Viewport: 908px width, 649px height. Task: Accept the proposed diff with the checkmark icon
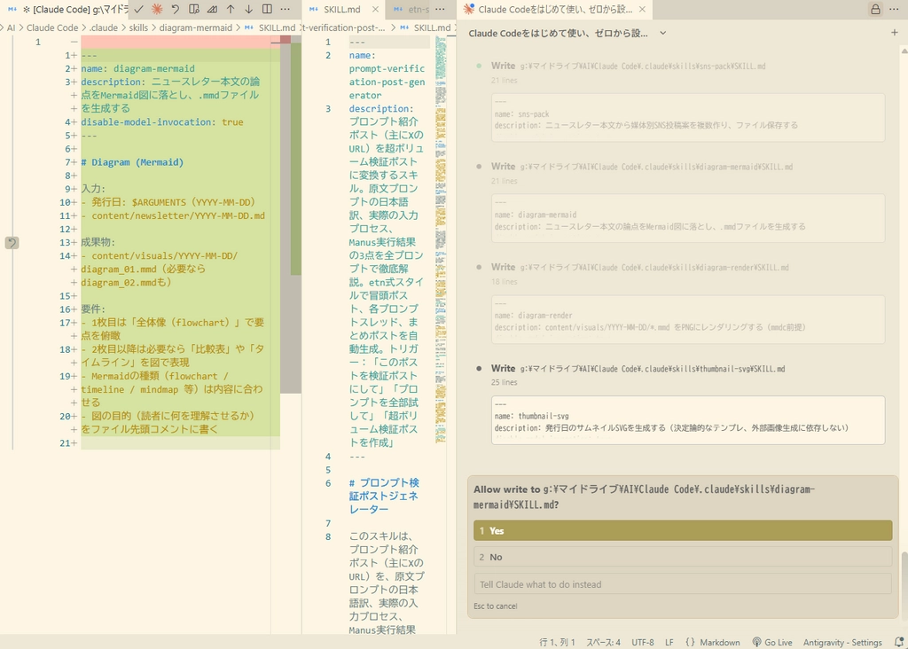(138, 9)
